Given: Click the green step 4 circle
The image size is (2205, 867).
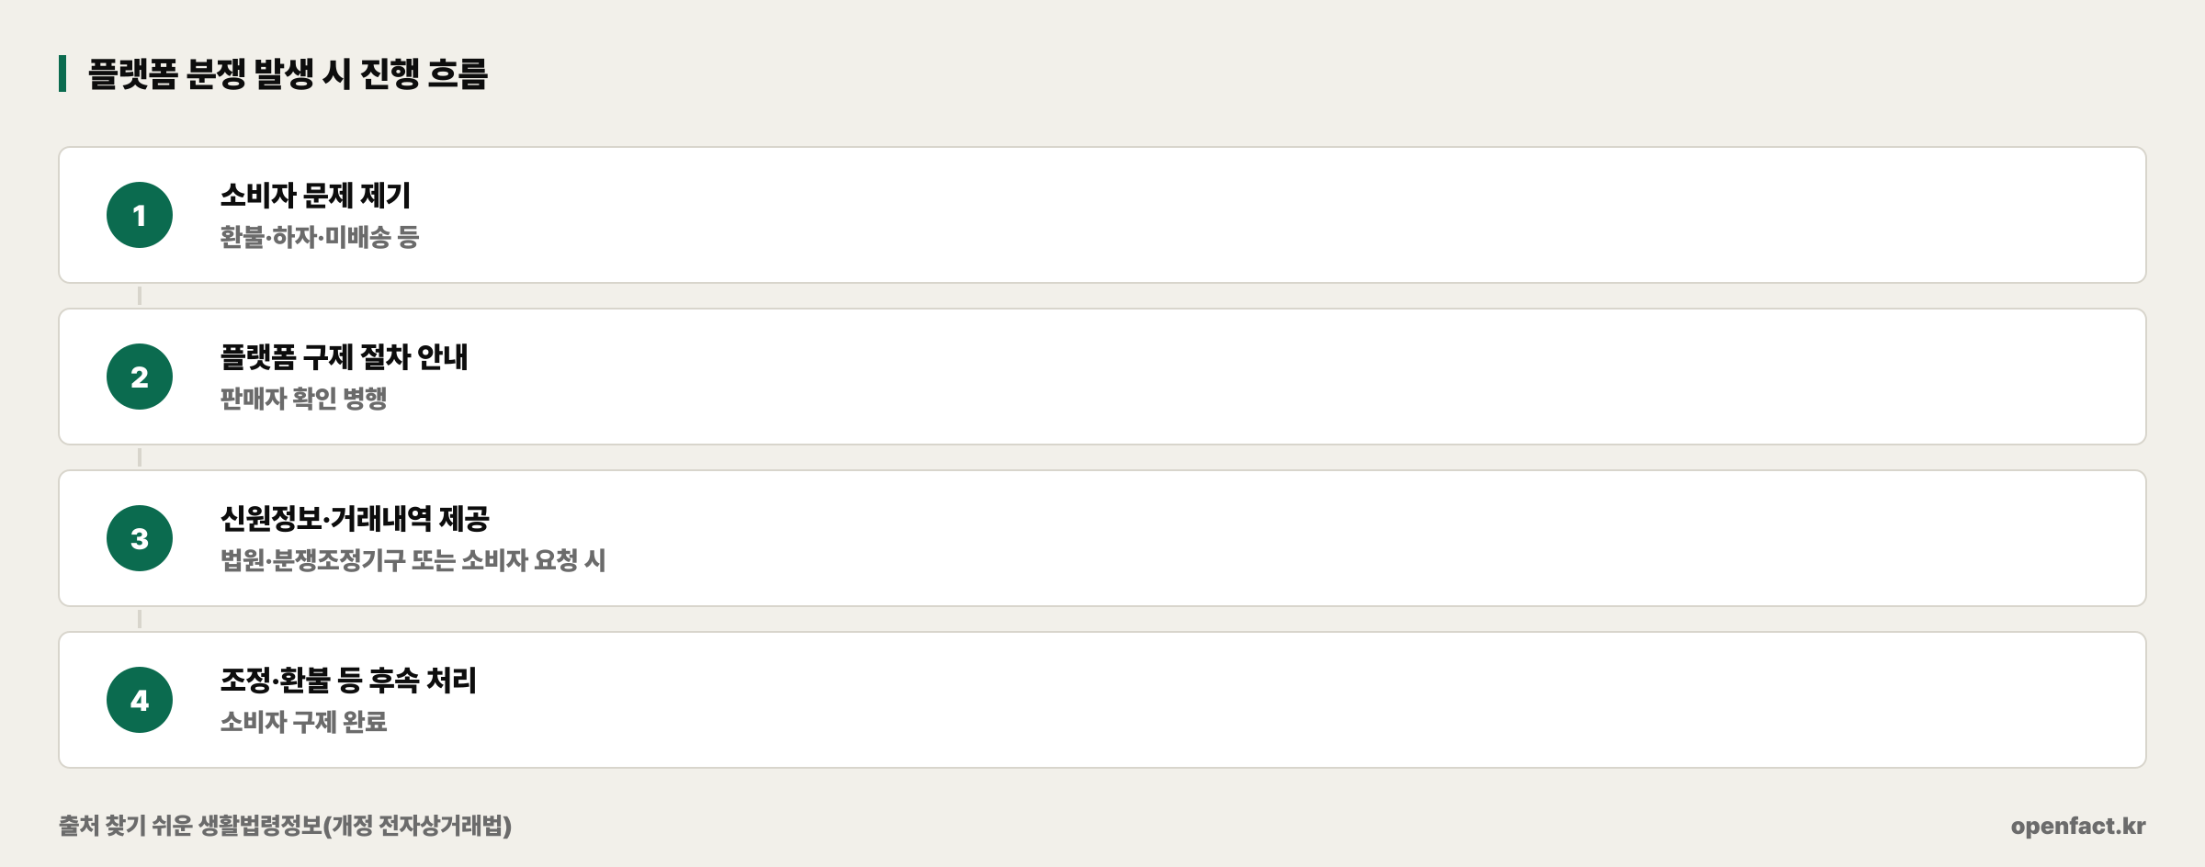Looking at the screenshot, I should click(140, 700).
